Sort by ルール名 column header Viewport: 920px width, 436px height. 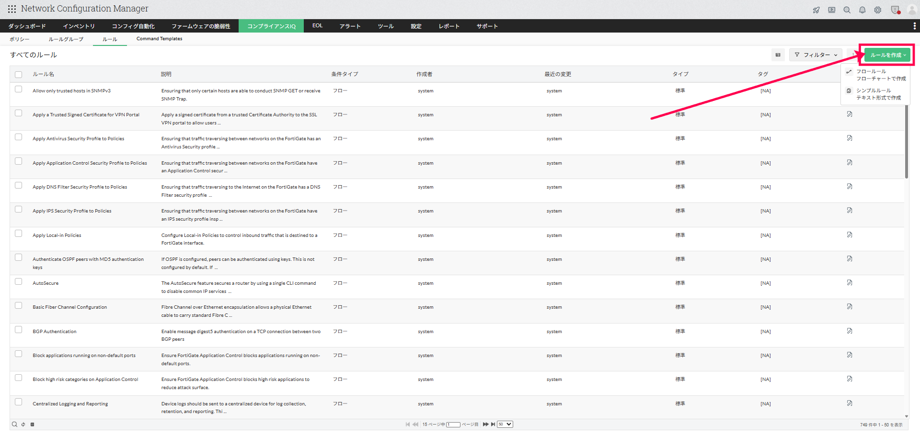[x=43, y=74]
